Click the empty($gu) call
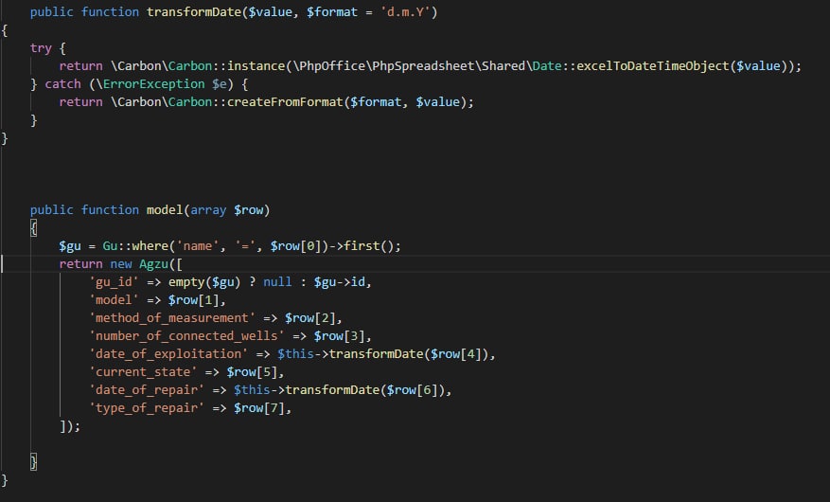Image resolution: width=830 pixels, height=502 pixels. point(204,282)
